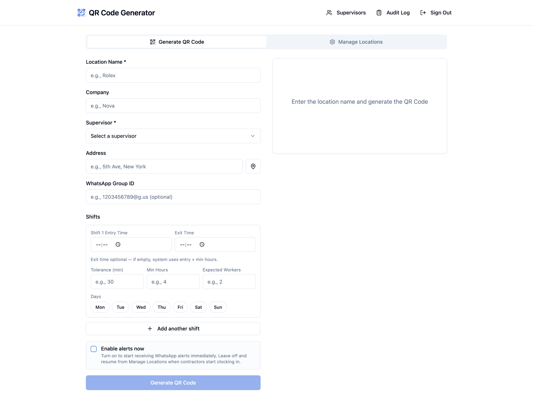Toggle the Sat day chip
Screen dimensions: 533x399
pyautogui.click(x=198, y=307)
